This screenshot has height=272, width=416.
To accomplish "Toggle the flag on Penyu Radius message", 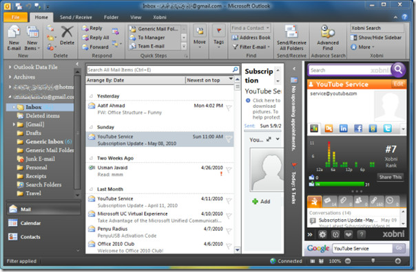I will [x=229, y=231].
